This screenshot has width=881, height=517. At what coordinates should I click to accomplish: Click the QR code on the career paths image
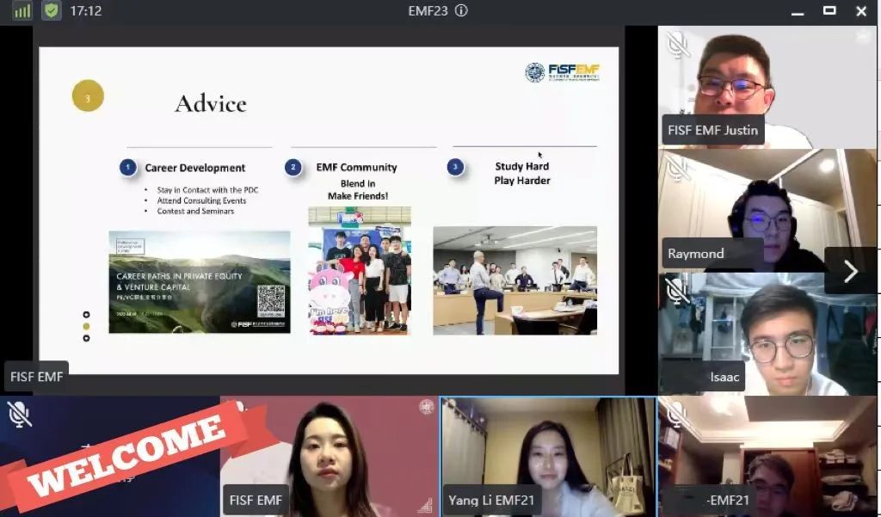[x=271, y=299]
